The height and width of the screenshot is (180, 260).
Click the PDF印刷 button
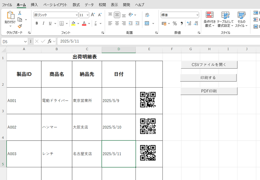[x=209, y=91]
